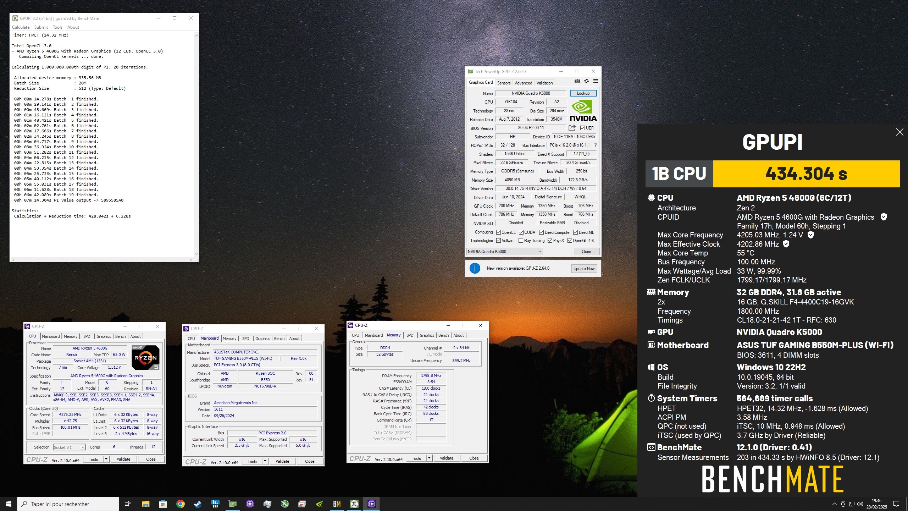This screenshot has width=908, height=511.
Task: Click the GPU-Z refresh arrows icon
Action: tap(586, 81)
